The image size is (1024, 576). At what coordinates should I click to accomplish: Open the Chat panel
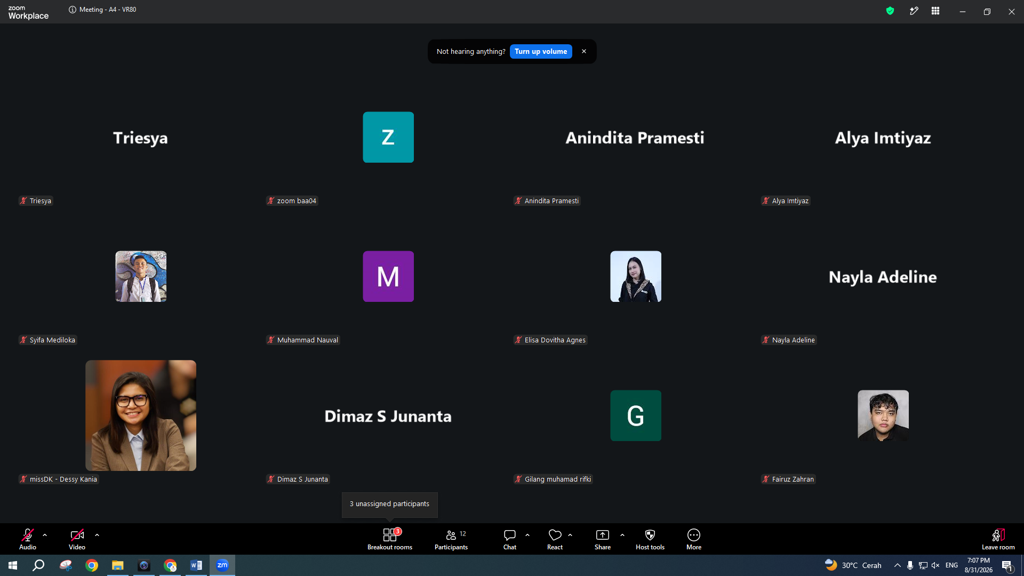510,539
